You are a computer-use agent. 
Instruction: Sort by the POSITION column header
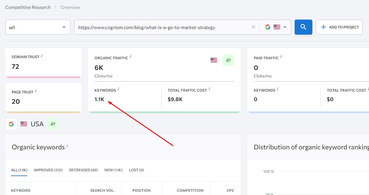142,191
